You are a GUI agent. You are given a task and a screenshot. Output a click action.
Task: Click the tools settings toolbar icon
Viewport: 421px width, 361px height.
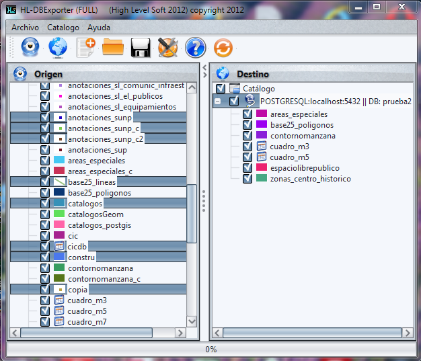[168, 48]
